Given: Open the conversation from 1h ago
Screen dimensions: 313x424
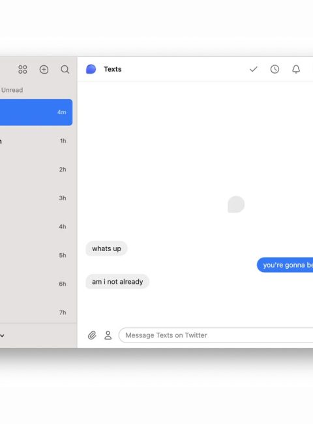Looking at the screenshot, I should coord(37,141).
